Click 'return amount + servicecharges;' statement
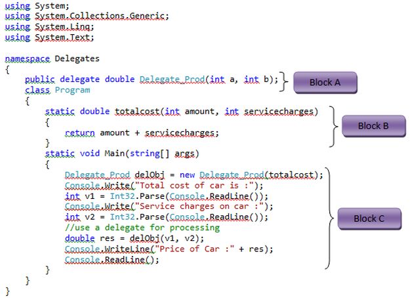 (x=142, y=133)
